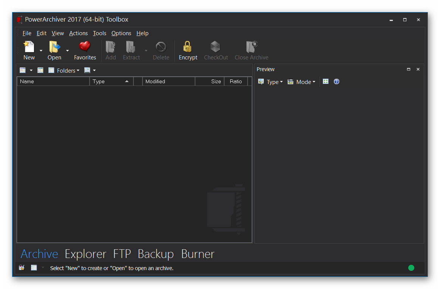440x289 pixels.
Task: Click the Close Archive toolbar icon
Action: tap(251, 47)
